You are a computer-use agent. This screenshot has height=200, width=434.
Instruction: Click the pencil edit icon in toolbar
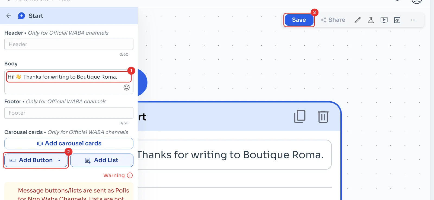pyautogui.click(x=358, y=20)
